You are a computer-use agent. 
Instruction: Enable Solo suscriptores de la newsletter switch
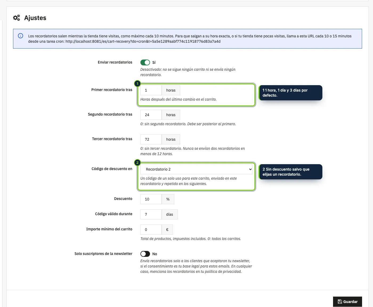click(x=145, y=254)
